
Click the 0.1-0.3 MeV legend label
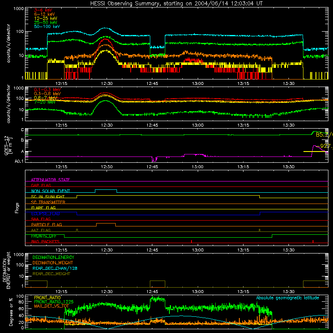tap(47, 89)
